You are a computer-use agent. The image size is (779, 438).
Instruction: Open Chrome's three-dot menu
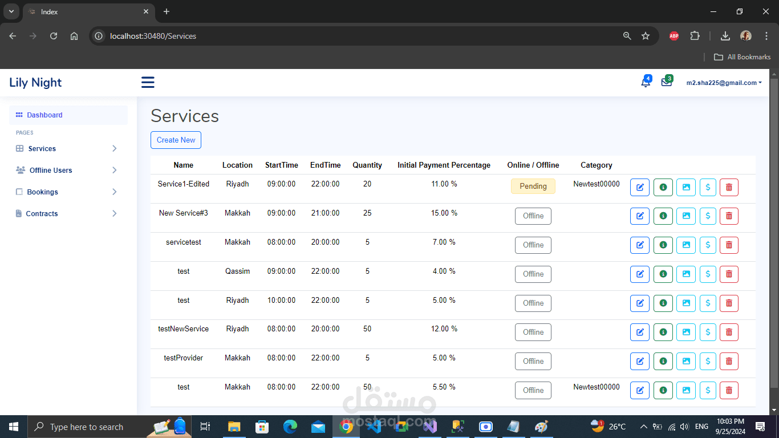(766, 36)
